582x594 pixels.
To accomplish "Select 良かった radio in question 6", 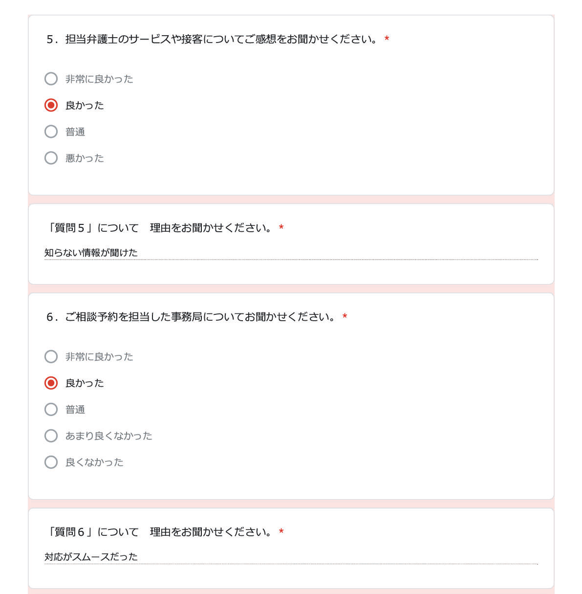I will tap(51, 383).
